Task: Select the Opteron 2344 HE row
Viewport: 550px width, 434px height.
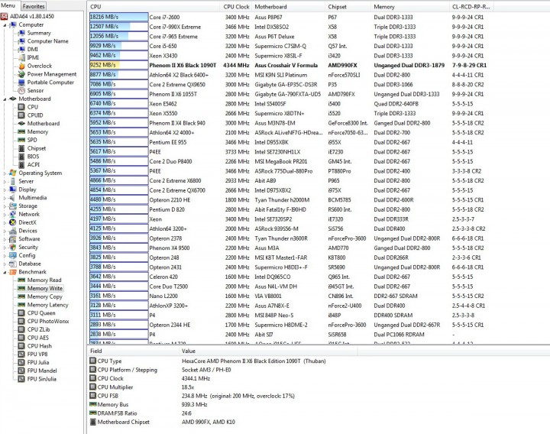Action: (290, 325)
